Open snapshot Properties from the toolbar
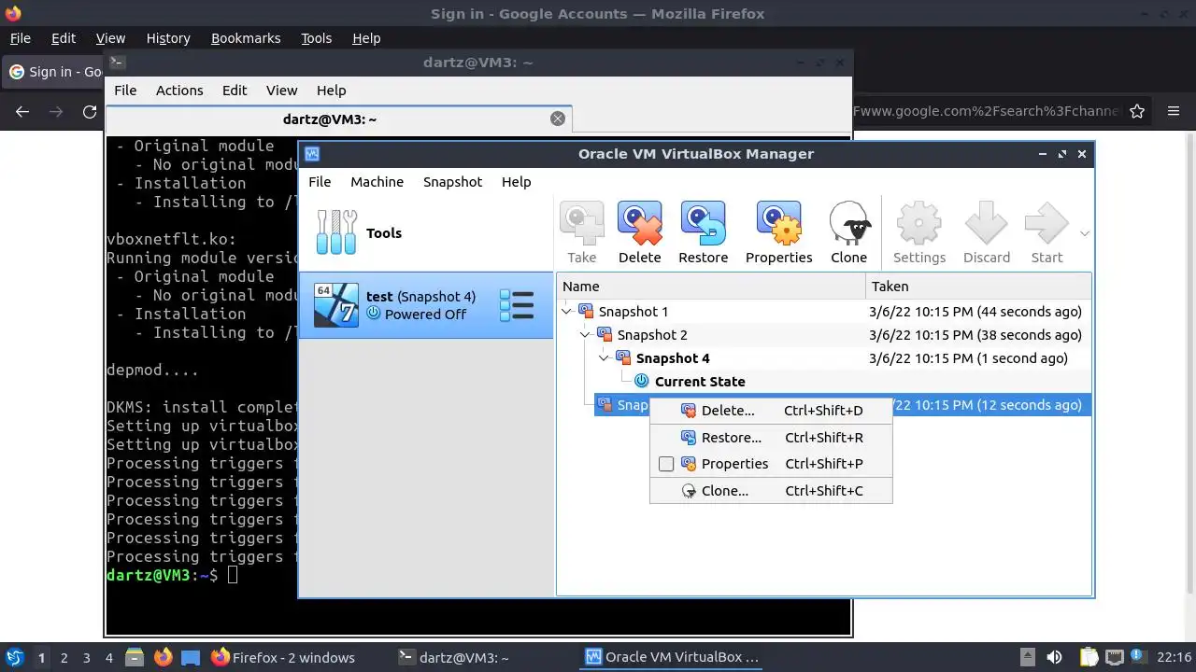The image size is (1196, 672). click(x=778, y=232)
